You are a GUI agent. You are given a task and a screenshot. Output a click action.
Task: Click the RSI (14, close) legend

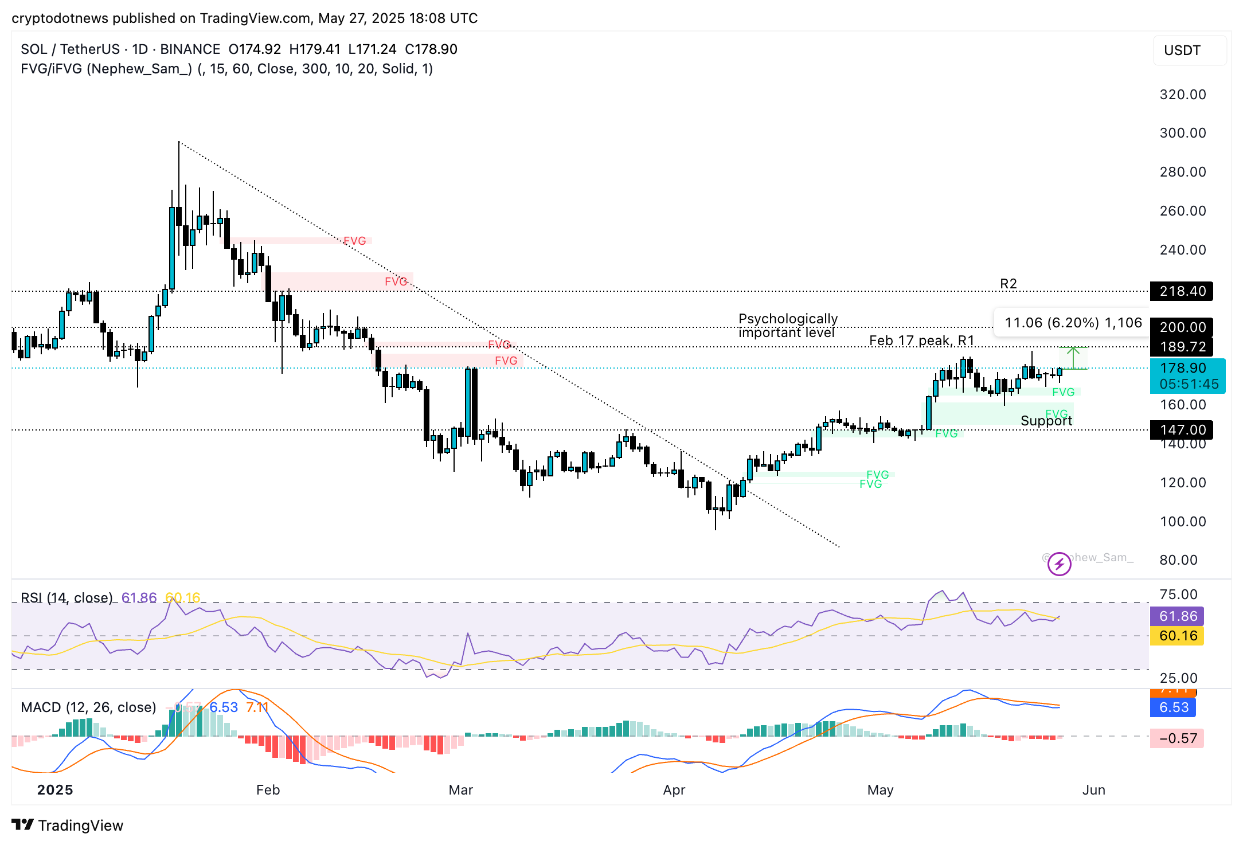point(67,598)
